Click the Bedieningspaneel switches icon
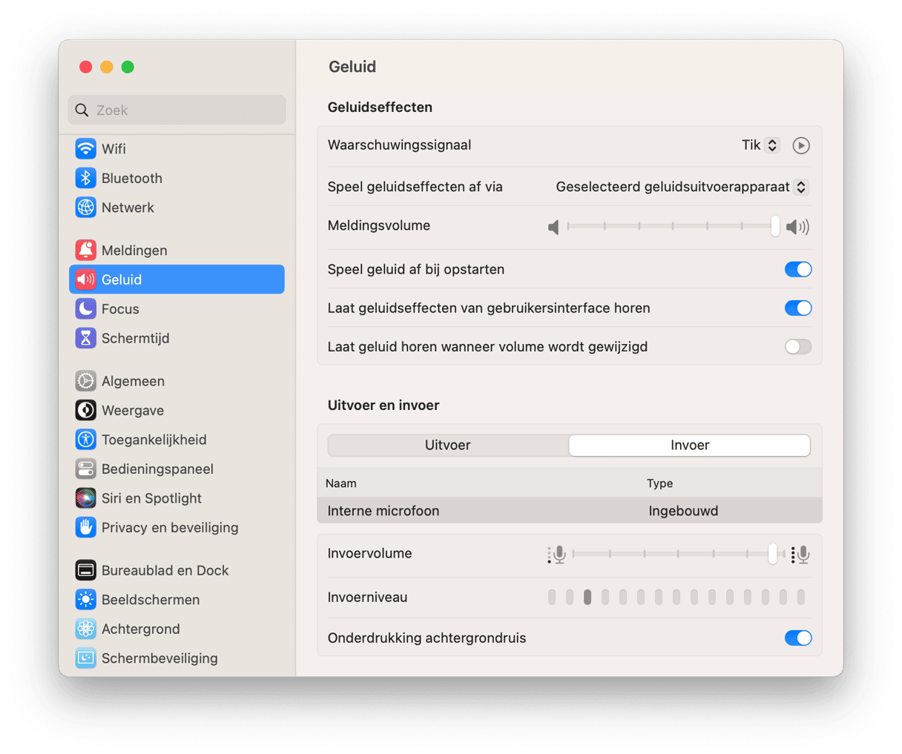This screenshot has height=754, width=902. tap(86, 469)
